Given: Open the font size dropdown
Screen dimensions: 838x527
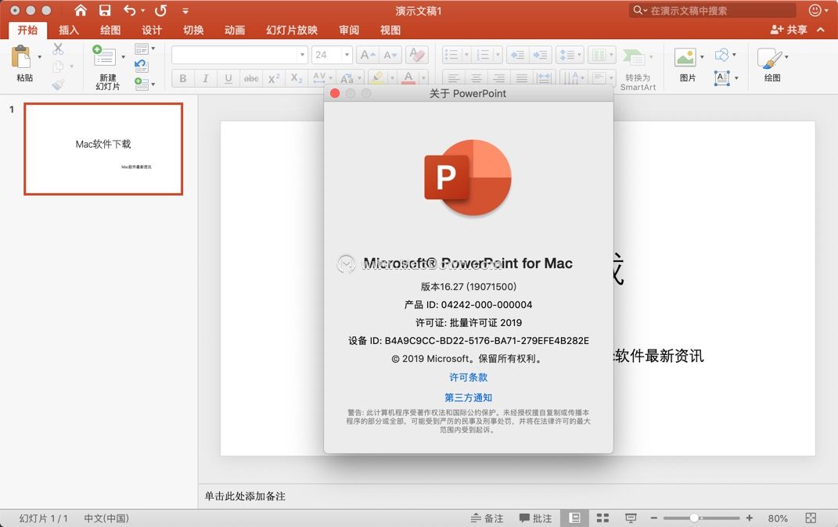Looking at the screenshot, I should pyautogui.click(x=347, y=55).
